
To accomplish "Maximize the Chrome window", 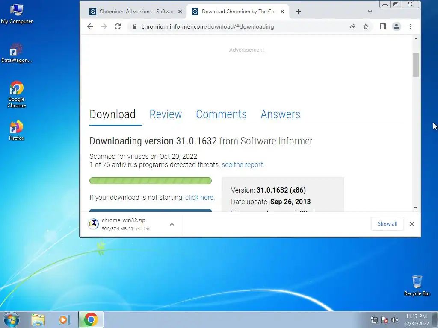I will pyautogui.click(x=396, y=4).
